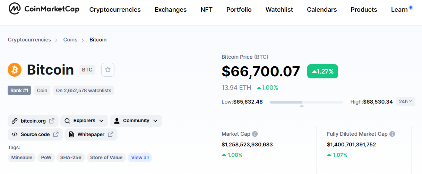Expand the Community dropdown chevron
422x174 pixels.
pos(155,121)
